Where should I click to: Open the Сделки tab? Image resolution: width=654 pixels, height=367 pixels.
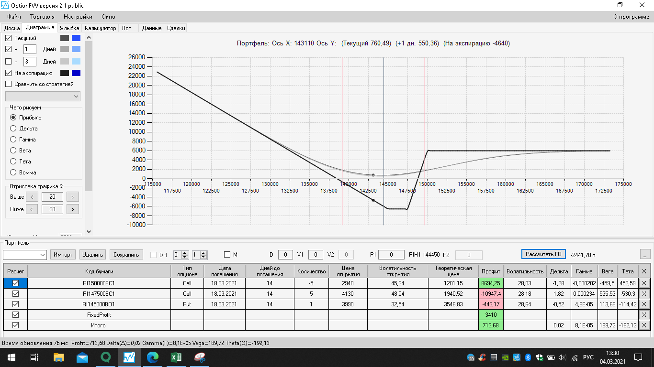(x=176, y=28)
